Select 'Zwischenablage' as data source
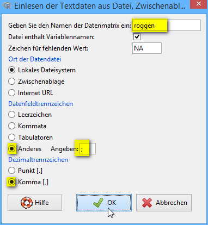The height and width of the screenshot is (225, 208). pos(11,82)
